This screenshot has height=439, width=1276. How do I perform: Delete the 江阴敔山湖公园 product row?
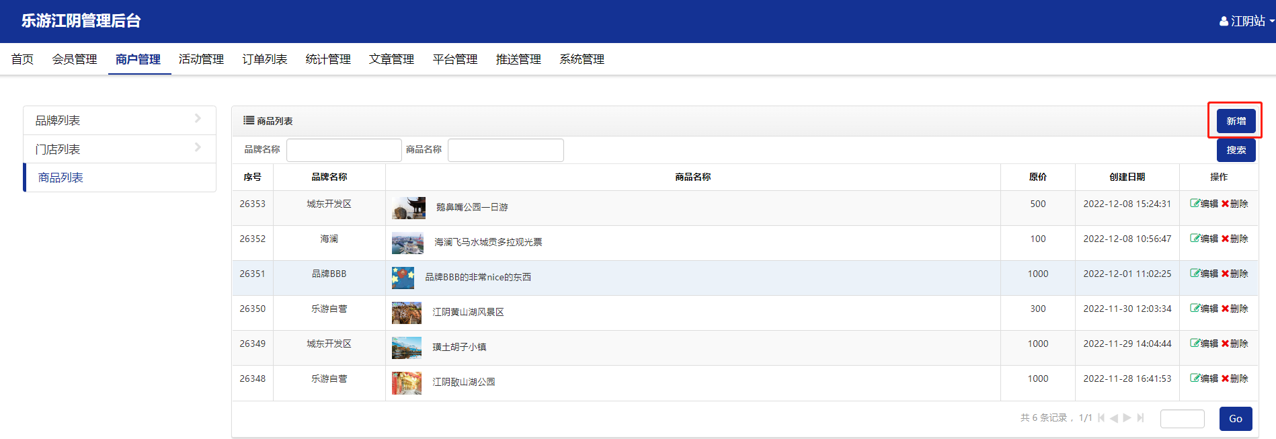click(x=1234, y=378)
